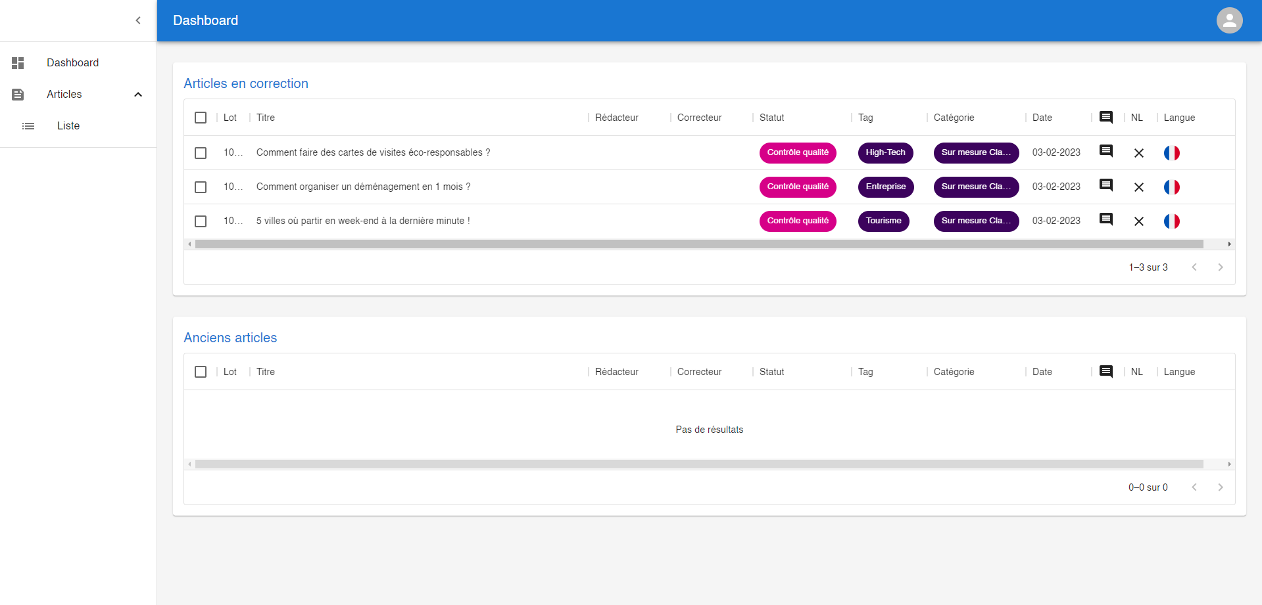Open comments for the 5 villes article

tap(1106, 219)
